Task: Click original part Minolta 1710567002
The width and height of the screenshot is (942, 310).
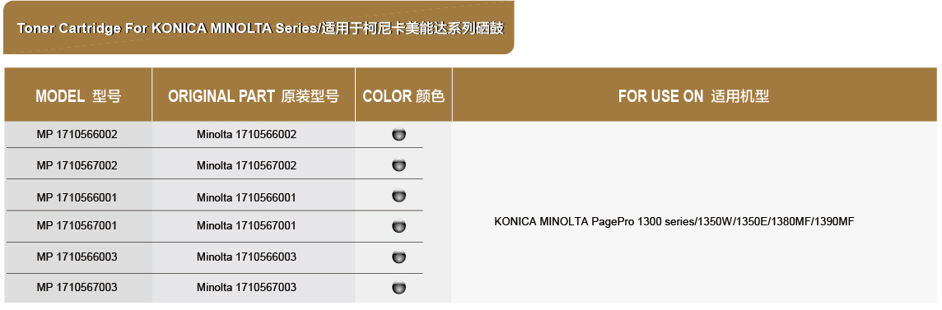Action: point(246,165)
